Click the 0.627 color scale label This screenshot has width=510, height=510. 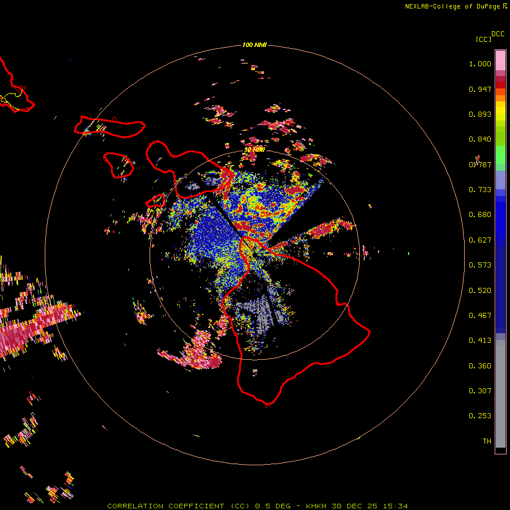coord(480,240)
